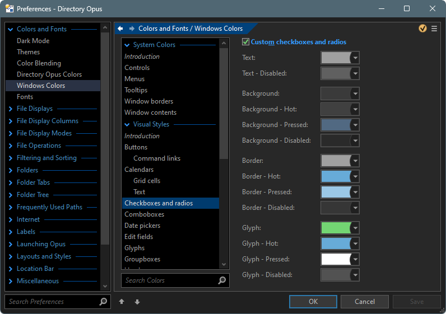The height and width of the screenshot is (314, 446).
Task: Collapse the Visual Styles group
Action: click(127, 124)
